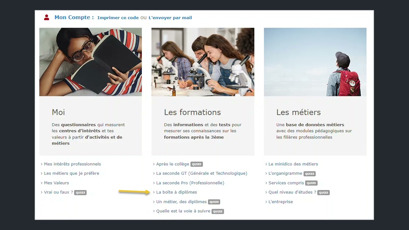Click the Les formations description paragraph
The height and width of the screenshot is (230, 409).
[x=203, y=131]
